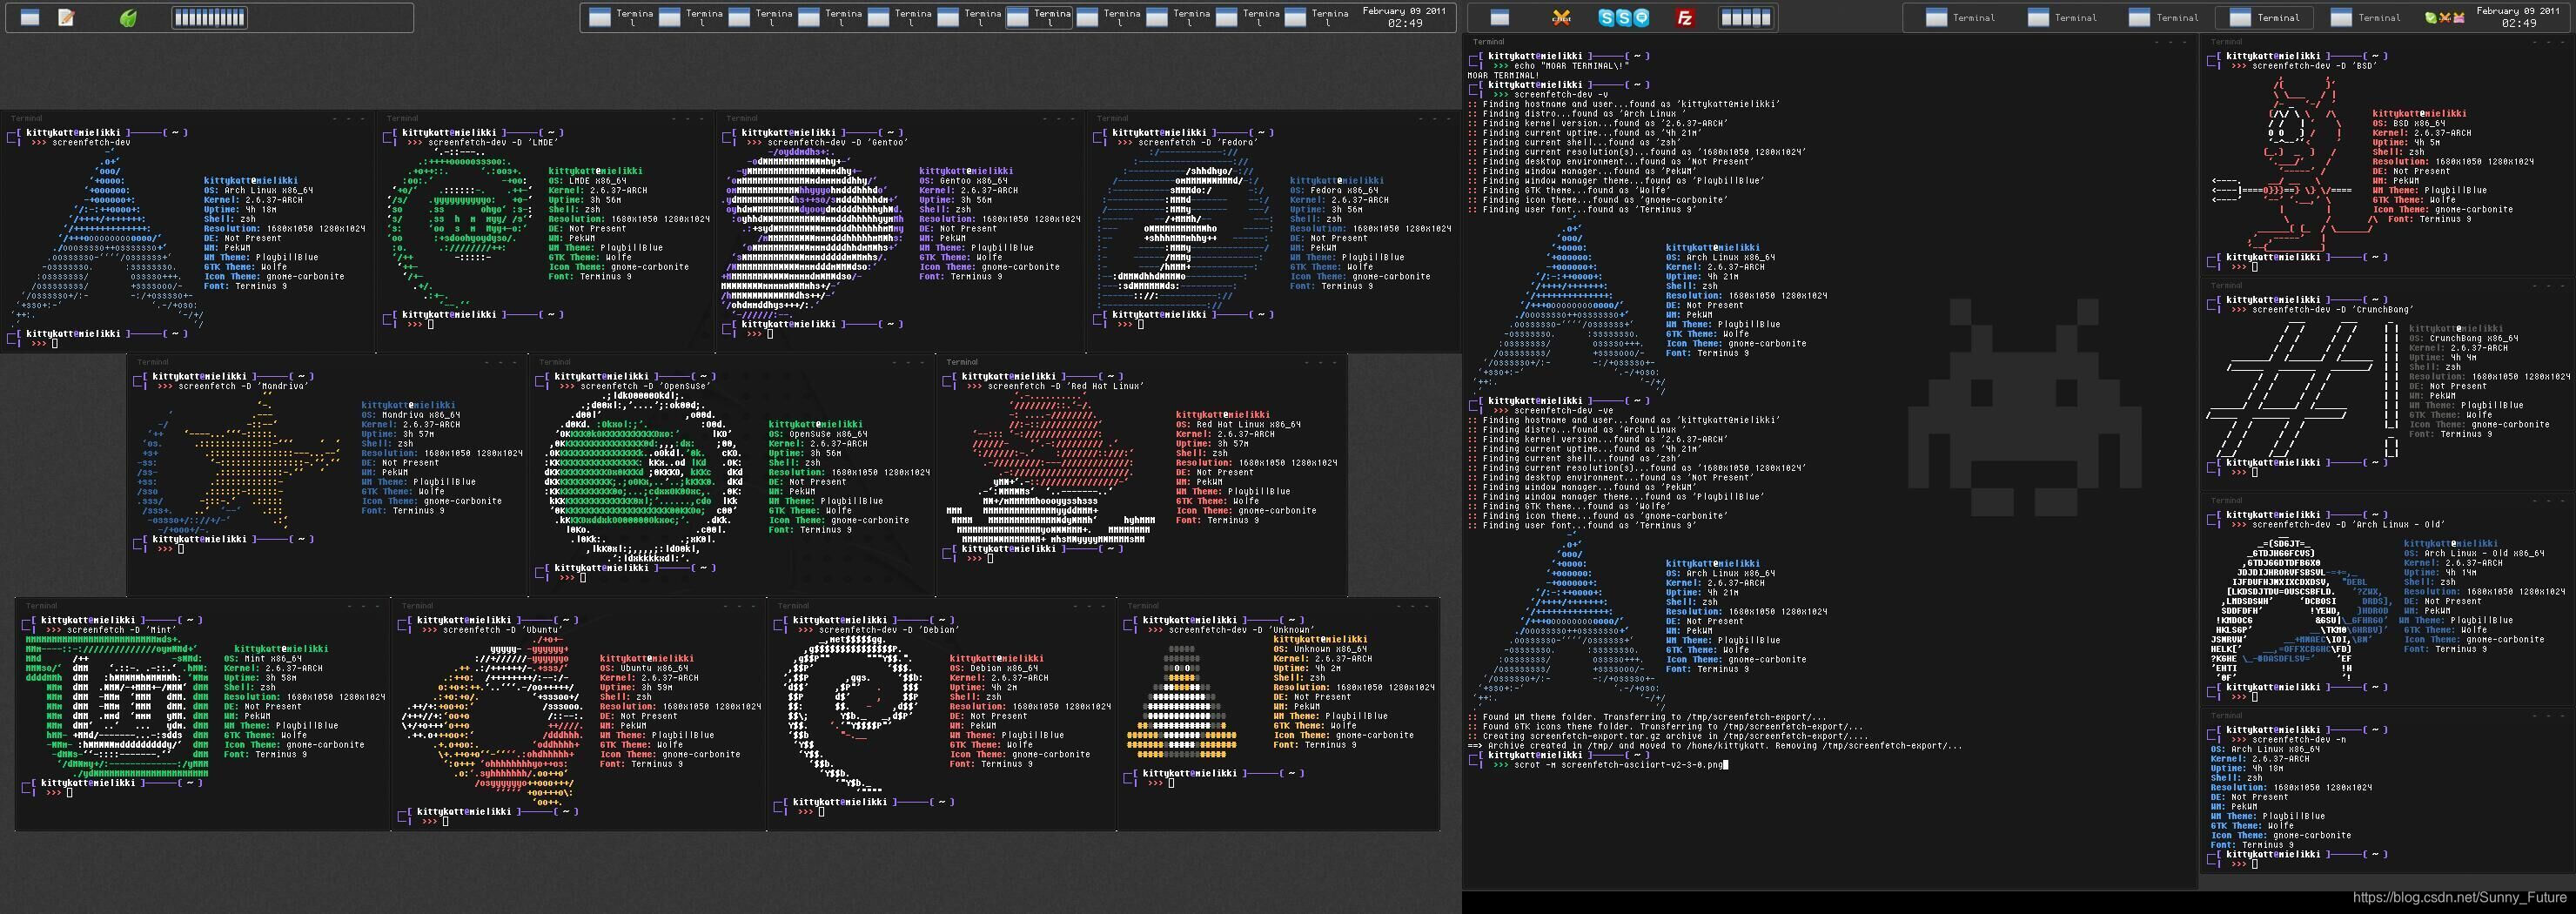Click the 'MOAR TERMINAL!' output line
This screenshot has height=914, width=2576.
point(1504,75)
